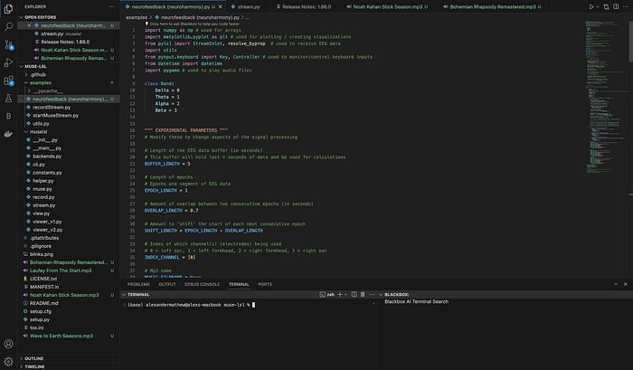Switch to the PROBLEMS panel tab

coord(138,284)
